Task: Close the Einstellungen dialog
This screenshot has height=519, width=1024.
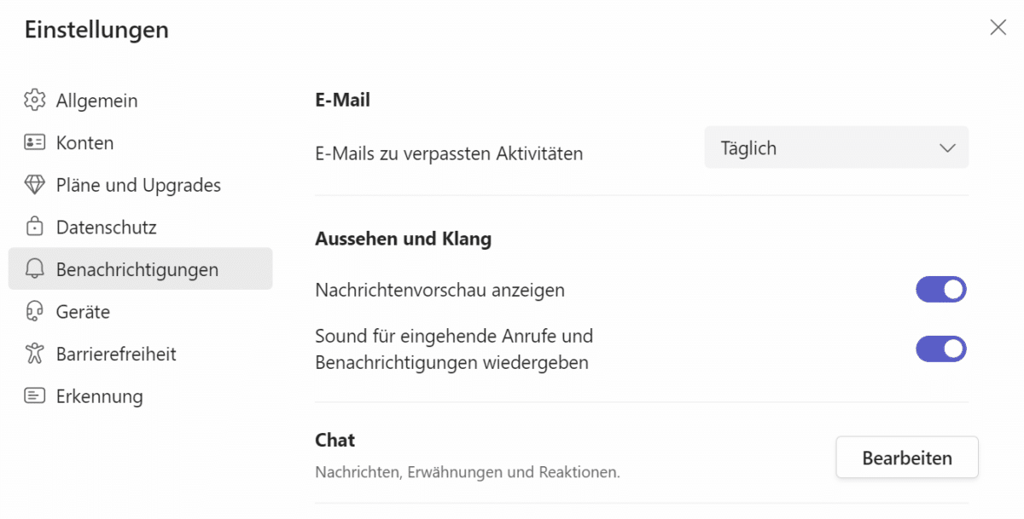Action: (998, 27)
